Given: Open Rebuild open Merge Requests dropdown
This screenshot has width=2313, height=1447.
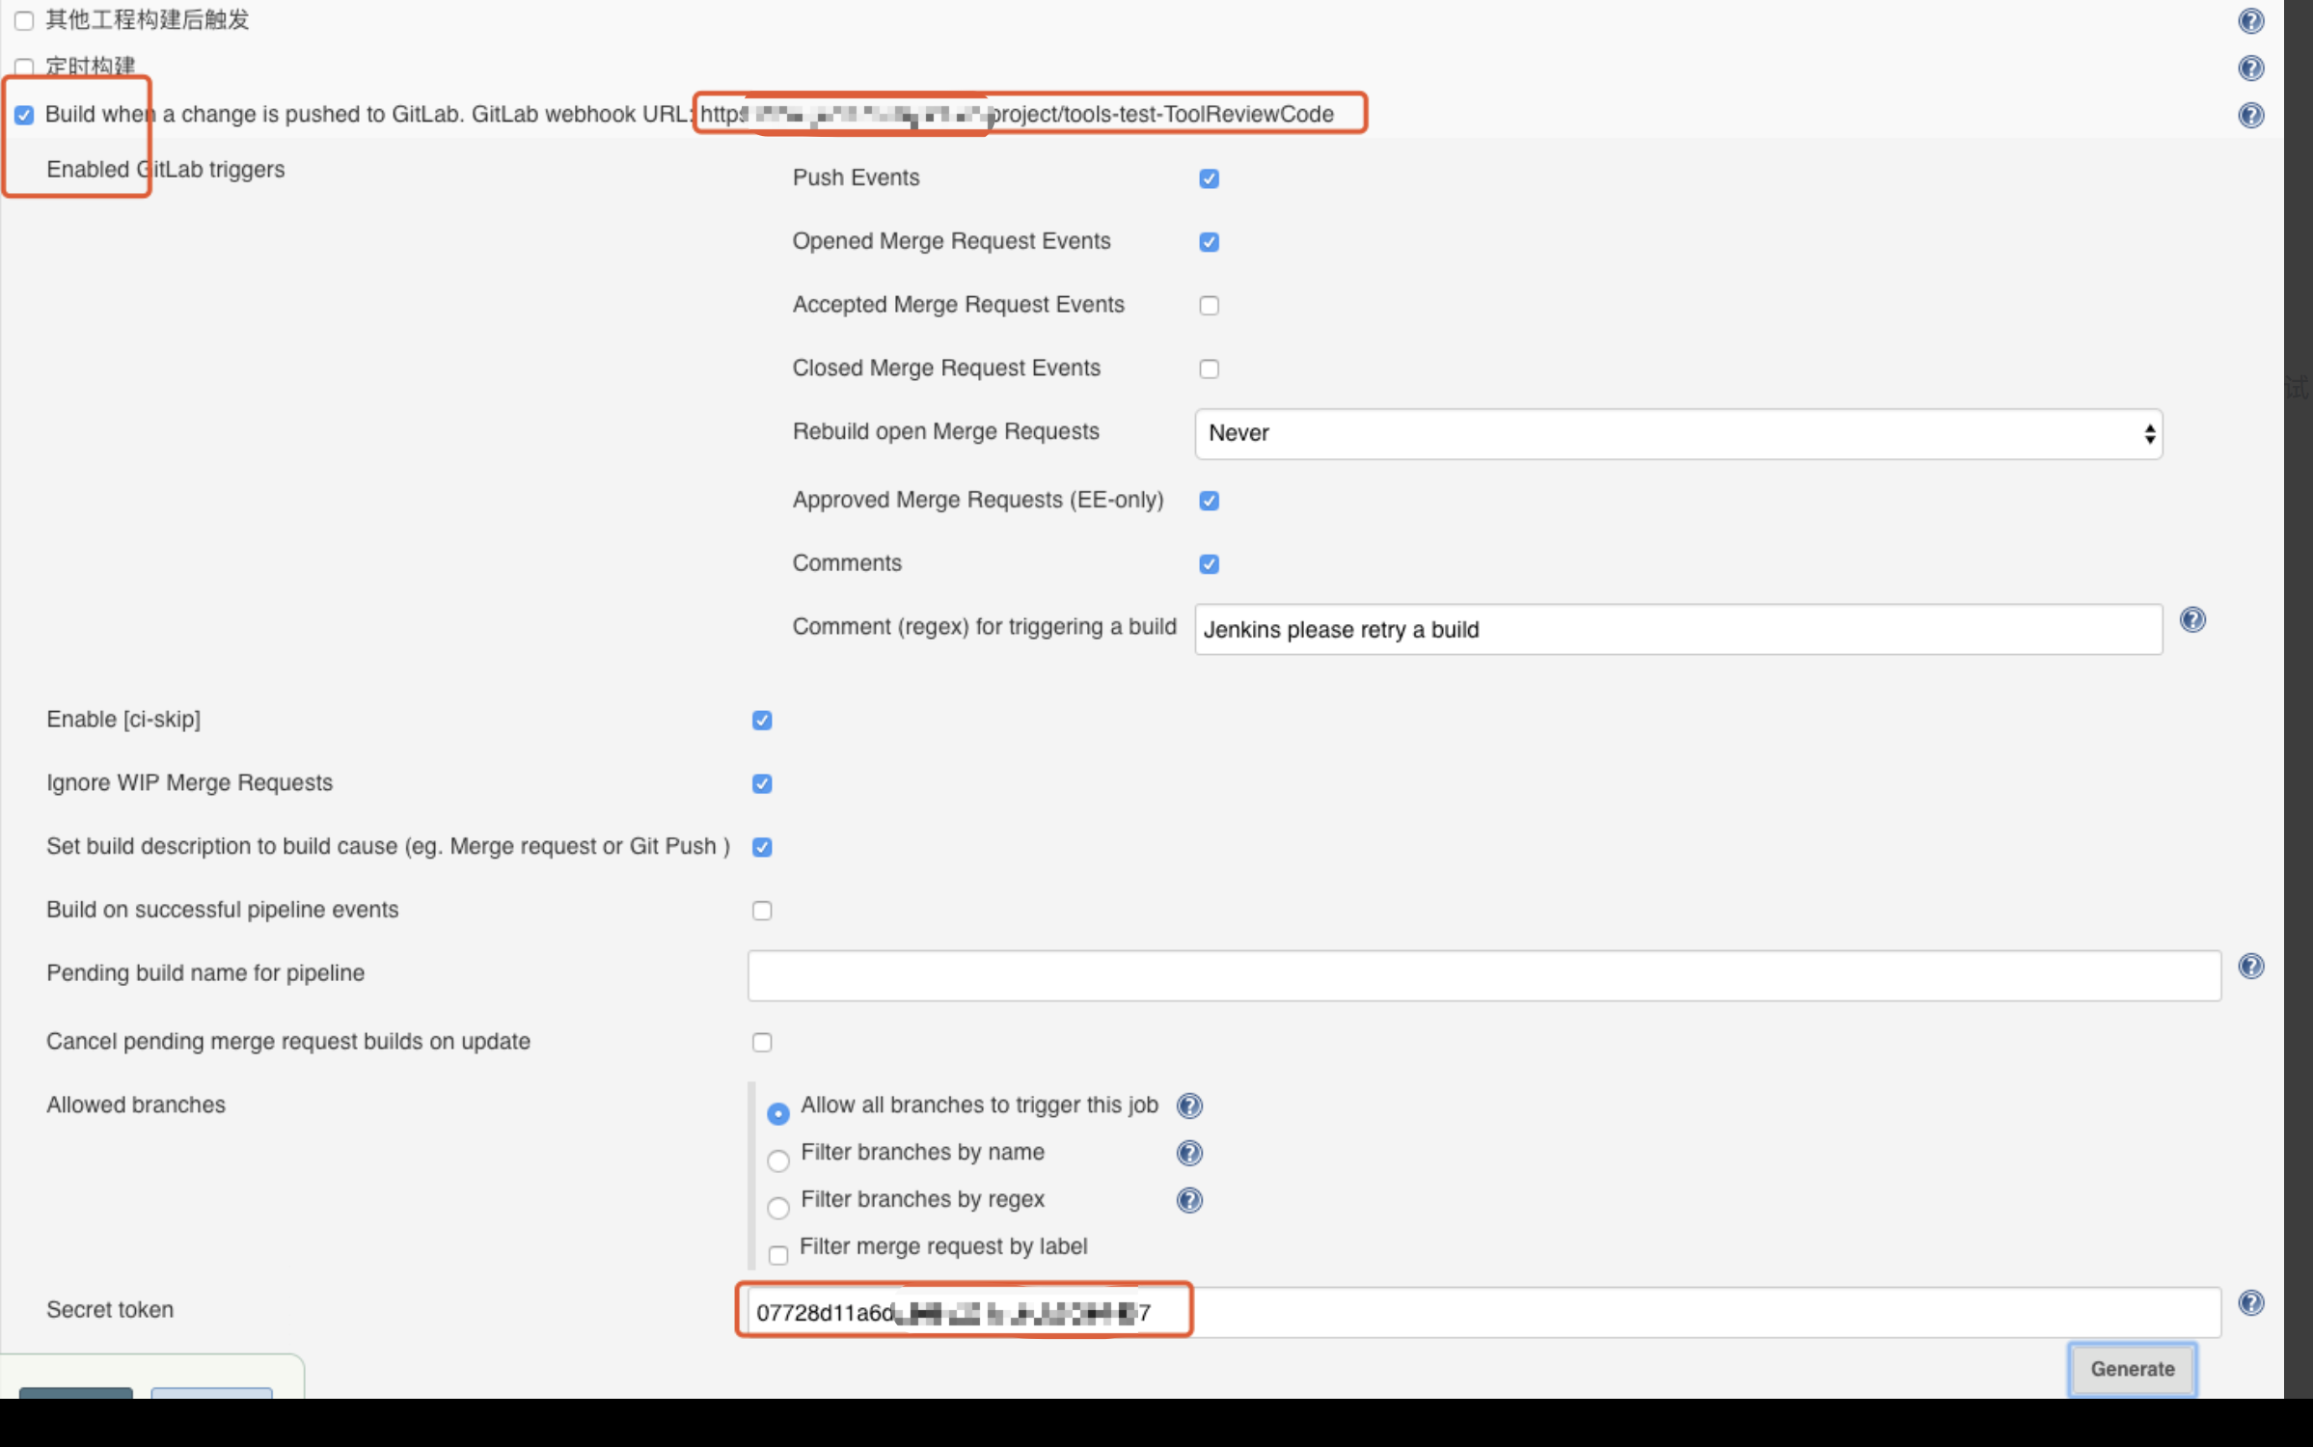Looking at the screenshot, I should (1677, 434).
